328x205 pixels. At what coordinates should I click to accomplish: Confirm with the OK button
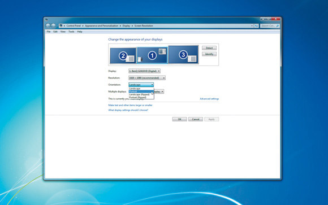(179, 119)
